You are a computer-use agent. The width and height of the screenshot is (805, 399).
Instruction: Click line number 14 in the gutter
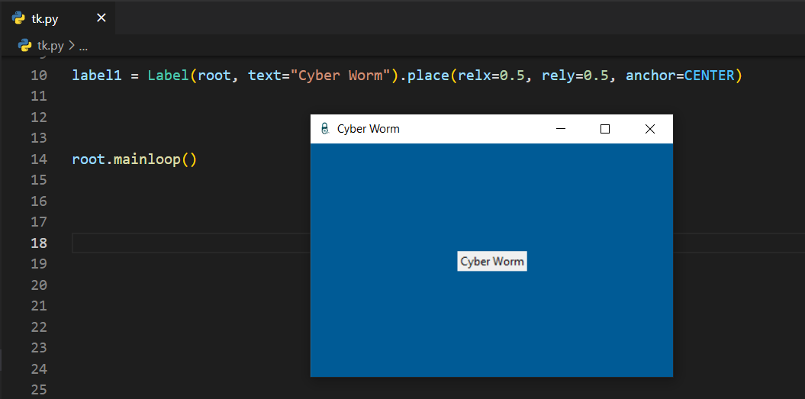tap(39, 159)
